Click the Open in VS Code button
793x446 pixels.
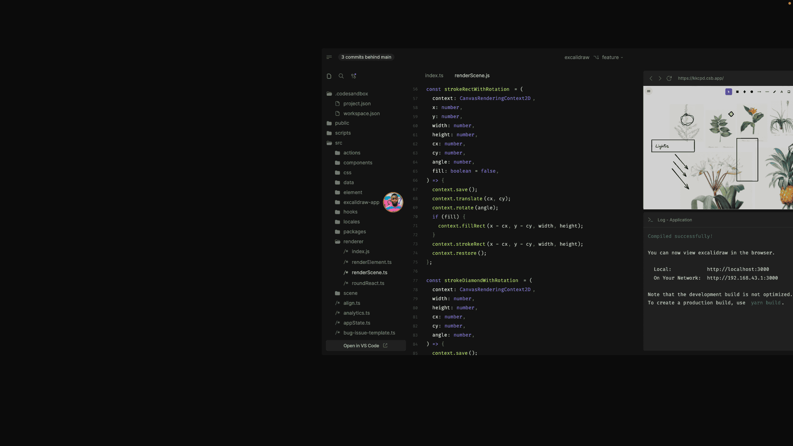coord(366,346)
